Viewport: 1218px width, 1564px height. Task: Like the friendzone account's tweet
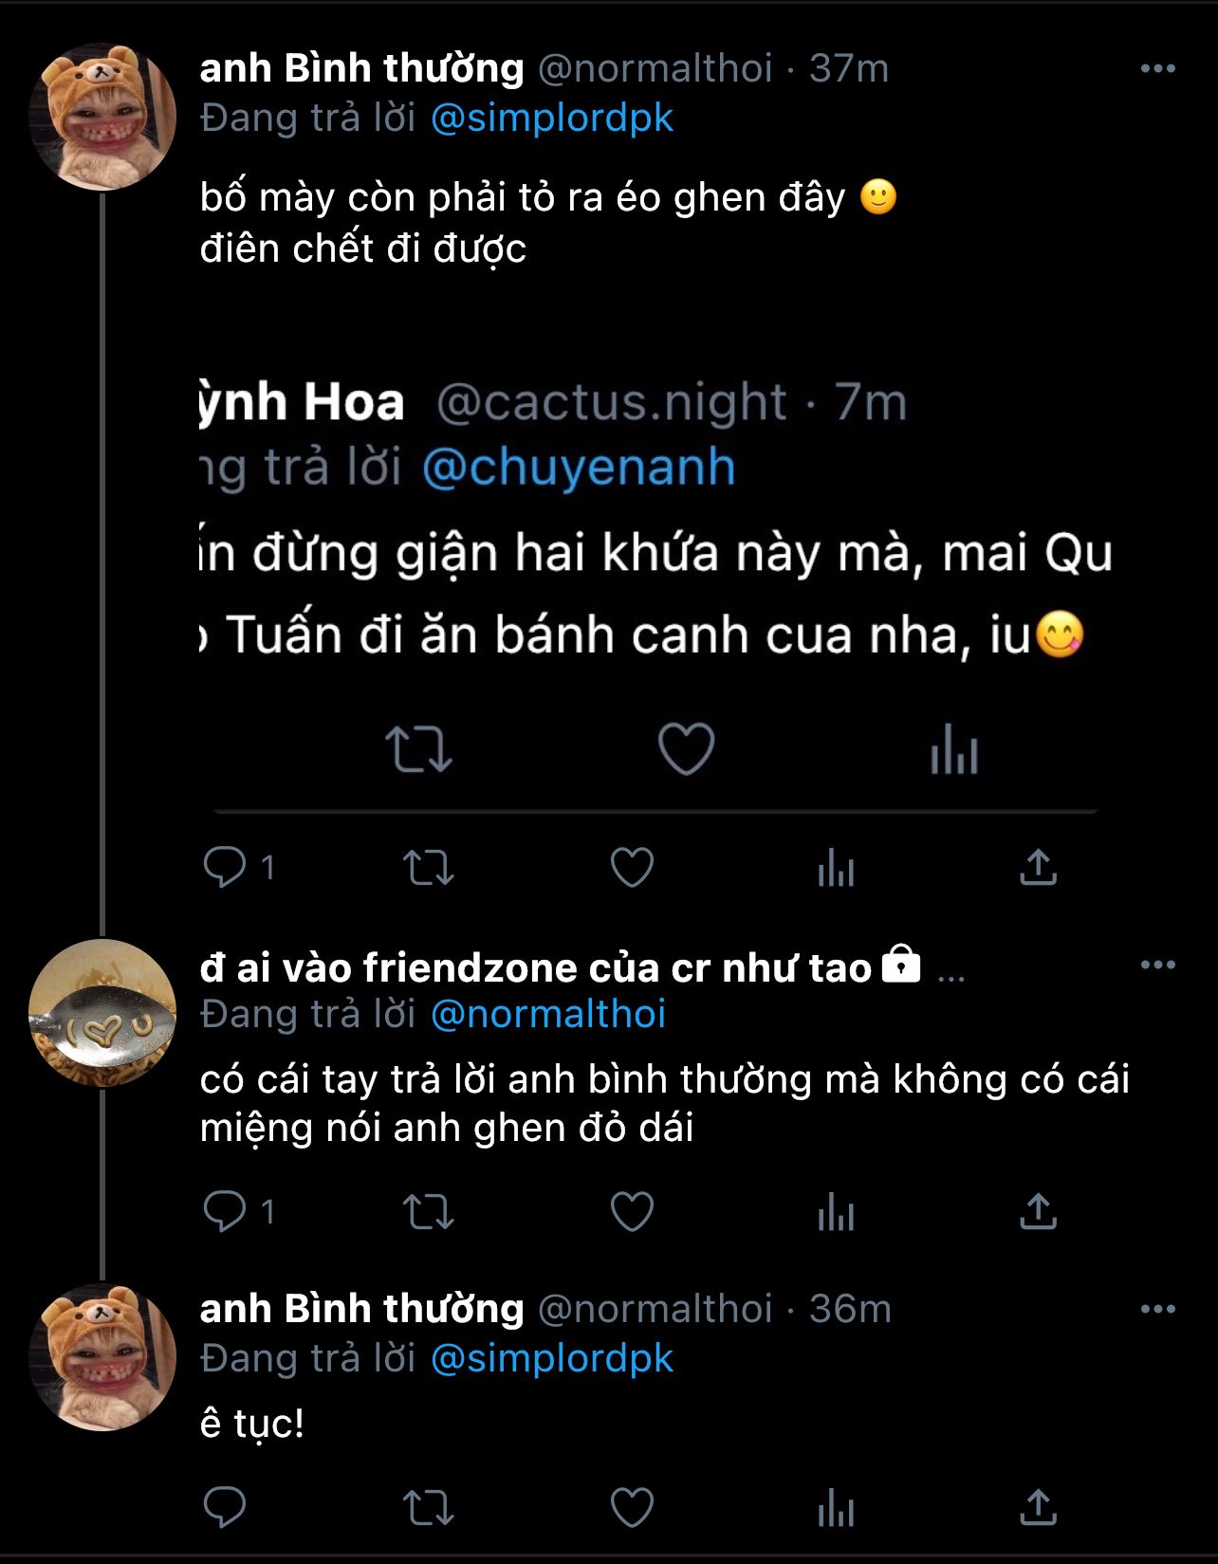[x=632, y=1211]
